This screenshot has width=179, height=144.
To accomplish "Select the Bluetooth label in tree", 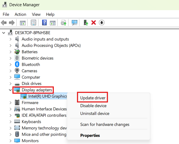I will point(31,64).
